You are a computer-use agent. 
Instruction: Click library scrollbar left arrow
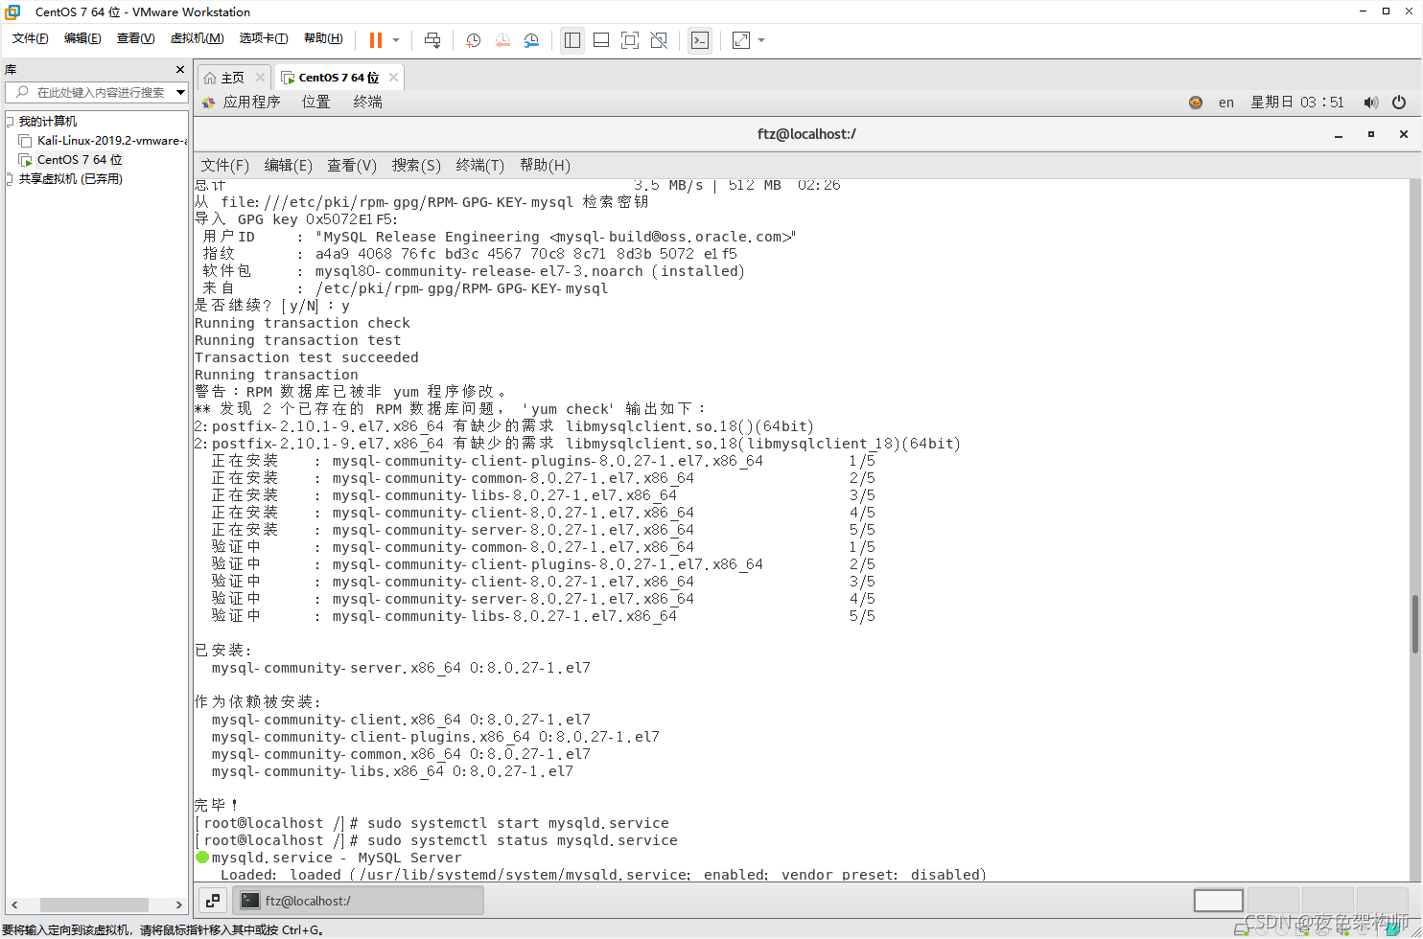14,905
